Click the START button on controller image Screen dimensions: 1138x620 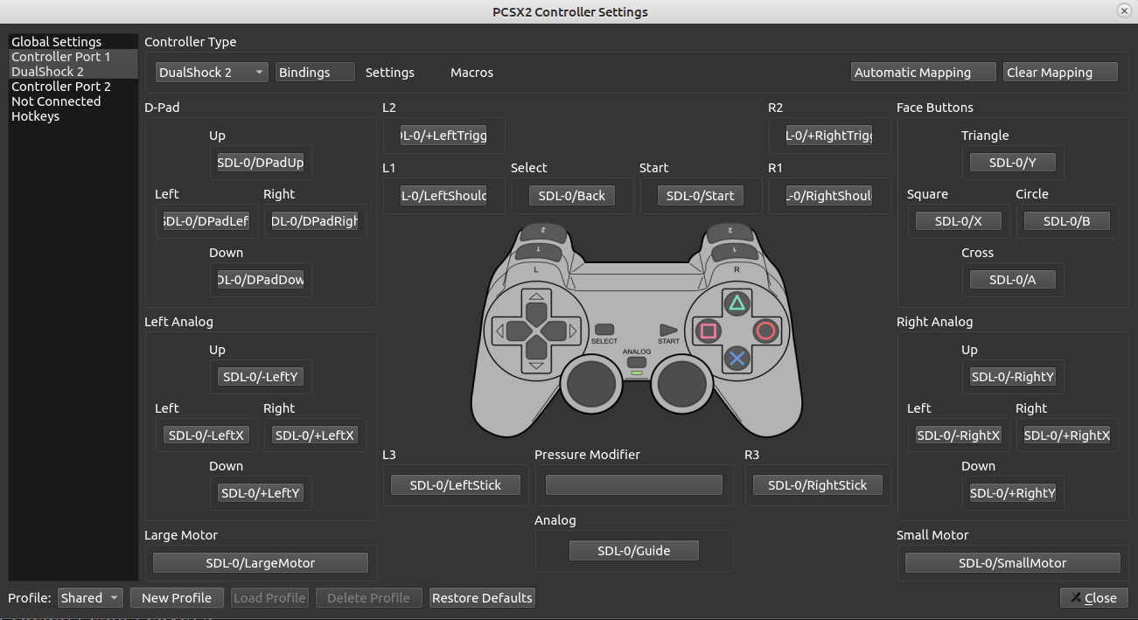coord(668,330)
